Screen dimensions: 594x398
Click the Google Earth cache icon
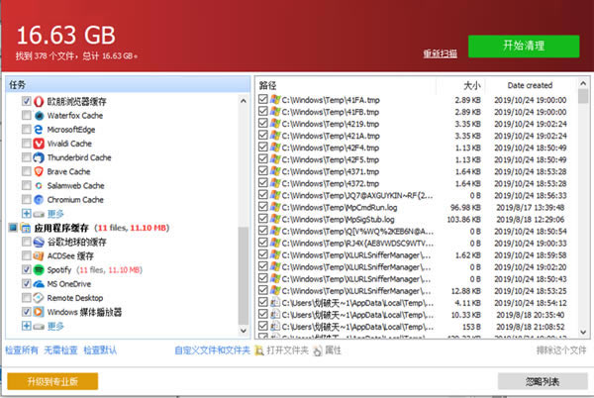39,242
